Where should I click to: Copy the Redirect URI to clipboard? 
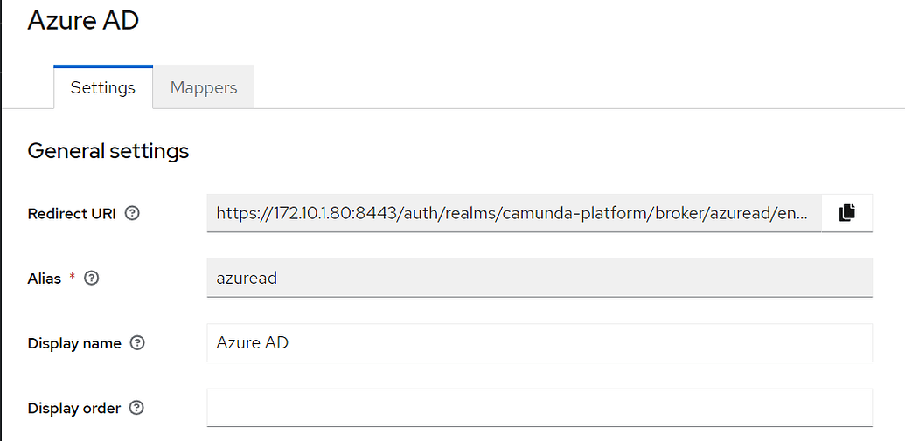pos(846,213)
